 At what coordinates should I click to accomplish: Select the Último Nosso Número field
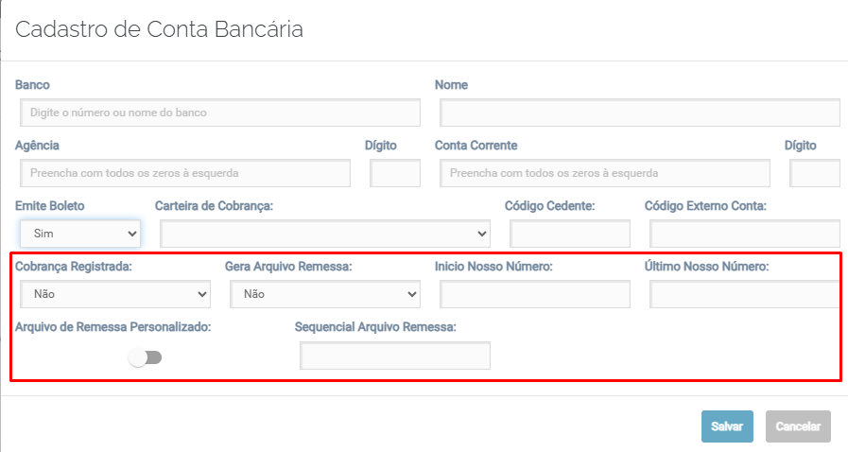click(x=744, y=294)
